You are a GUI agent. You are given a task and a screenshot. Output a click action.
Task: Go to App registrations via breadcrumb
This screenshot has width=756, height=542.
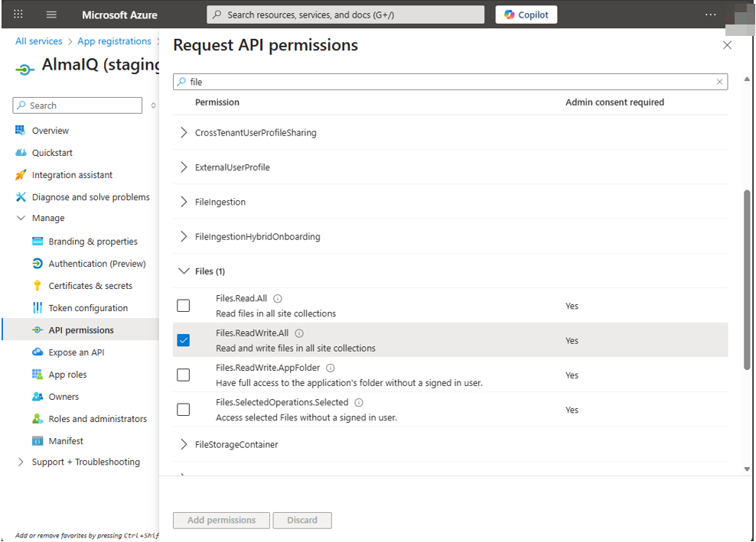tap(113, 41)
